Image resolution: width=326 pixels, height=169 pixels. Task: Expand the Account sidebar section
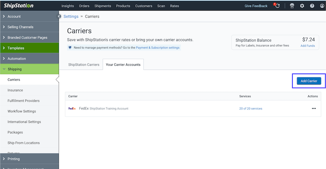tap(29, 16)
